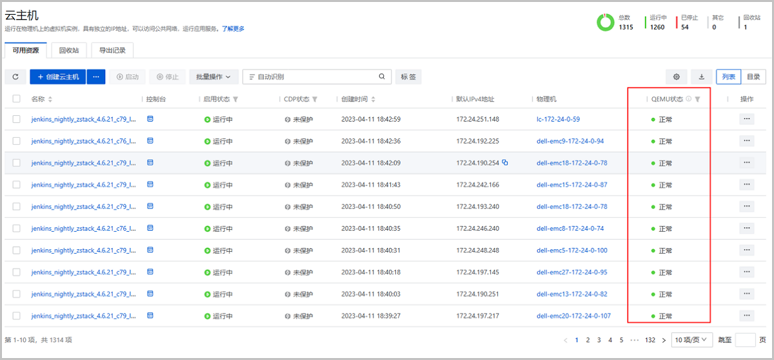Click the download export icon
Viewport: 774px width, 360px height.
[x=702, y=77]
